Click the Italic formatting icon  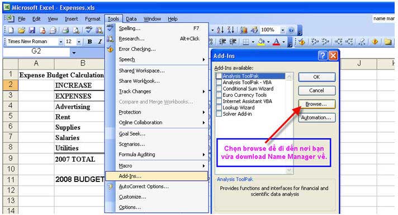tap(99, 41)
